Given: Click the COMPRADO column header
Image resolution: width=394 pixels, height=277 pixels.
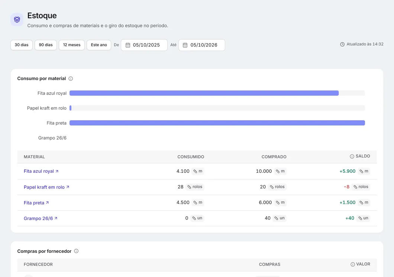Looking at the screenshot, I should tap(274, 157).
